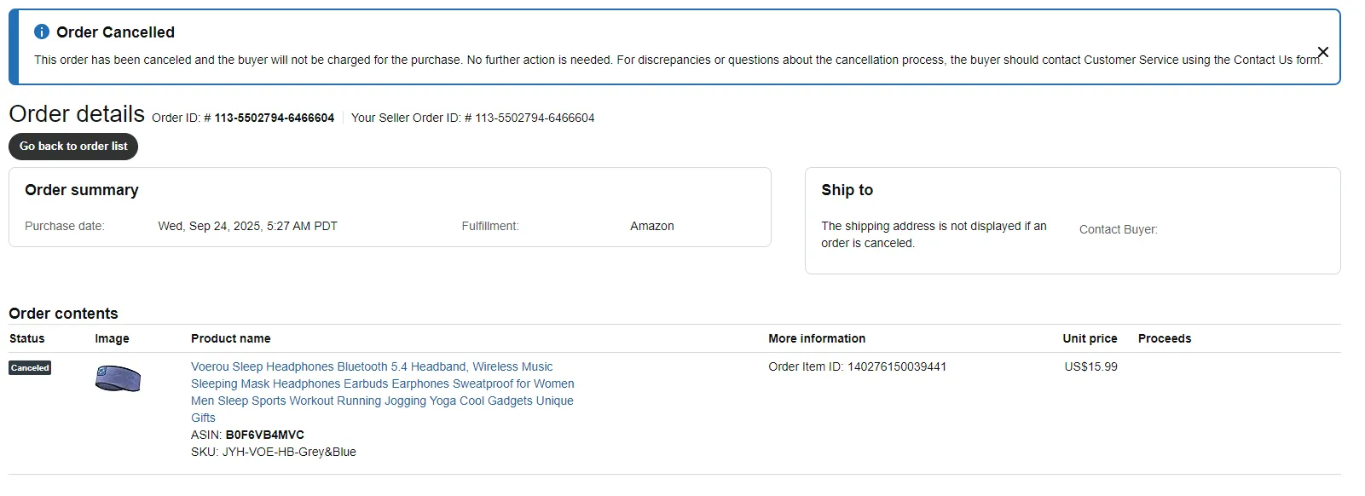Click the SKU JYH-VOE-HB-Grey&Blue text

coord(289,452)
